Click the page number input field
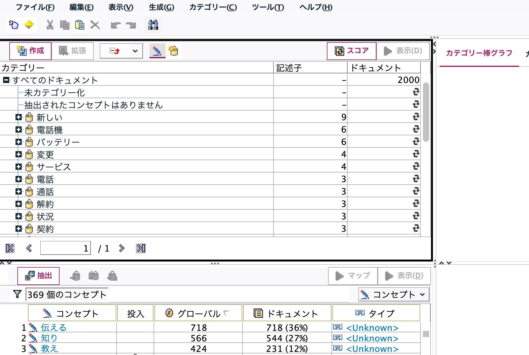 coord(65,248)
